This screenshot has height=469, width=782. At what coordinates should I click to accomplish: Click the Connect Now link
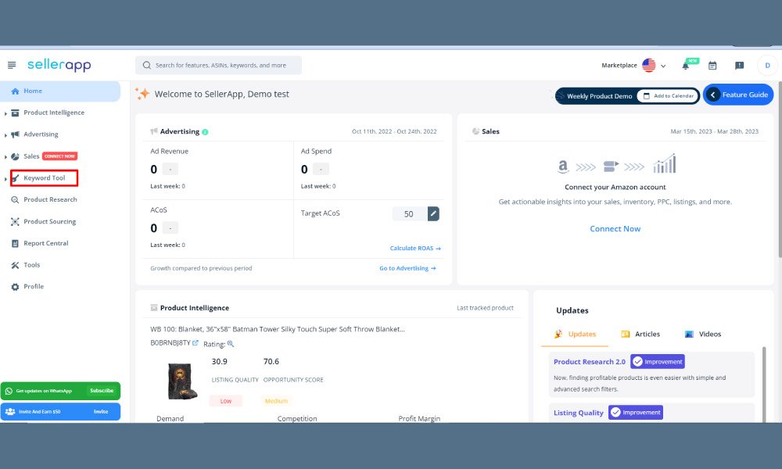tap(615, 229)
